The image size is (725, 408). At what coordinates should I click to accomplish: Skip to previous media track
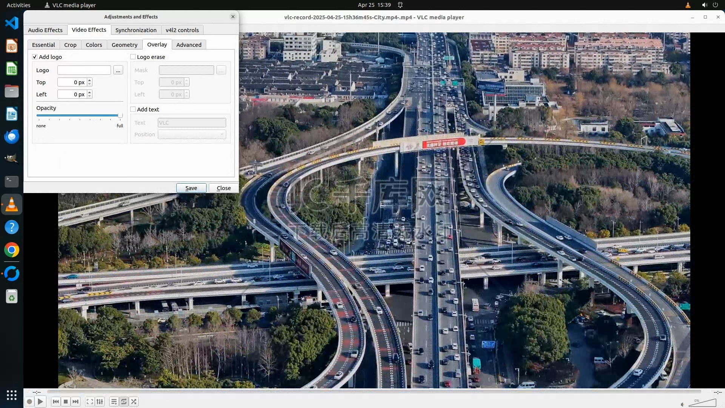click(x=56, y=402)
